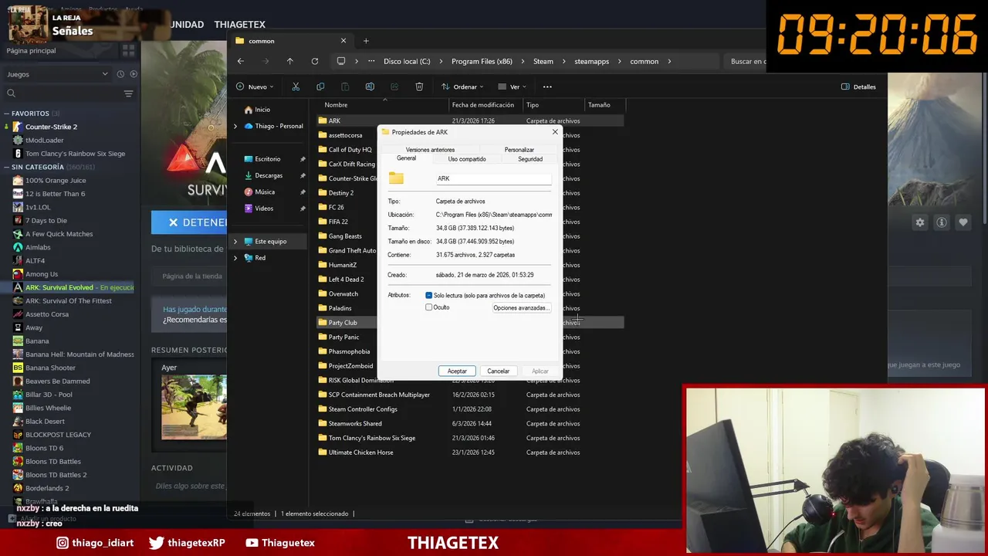Open the ARK settings gear in Steam
This screenshot has width=988, height=556.
(x=920, y=222)
